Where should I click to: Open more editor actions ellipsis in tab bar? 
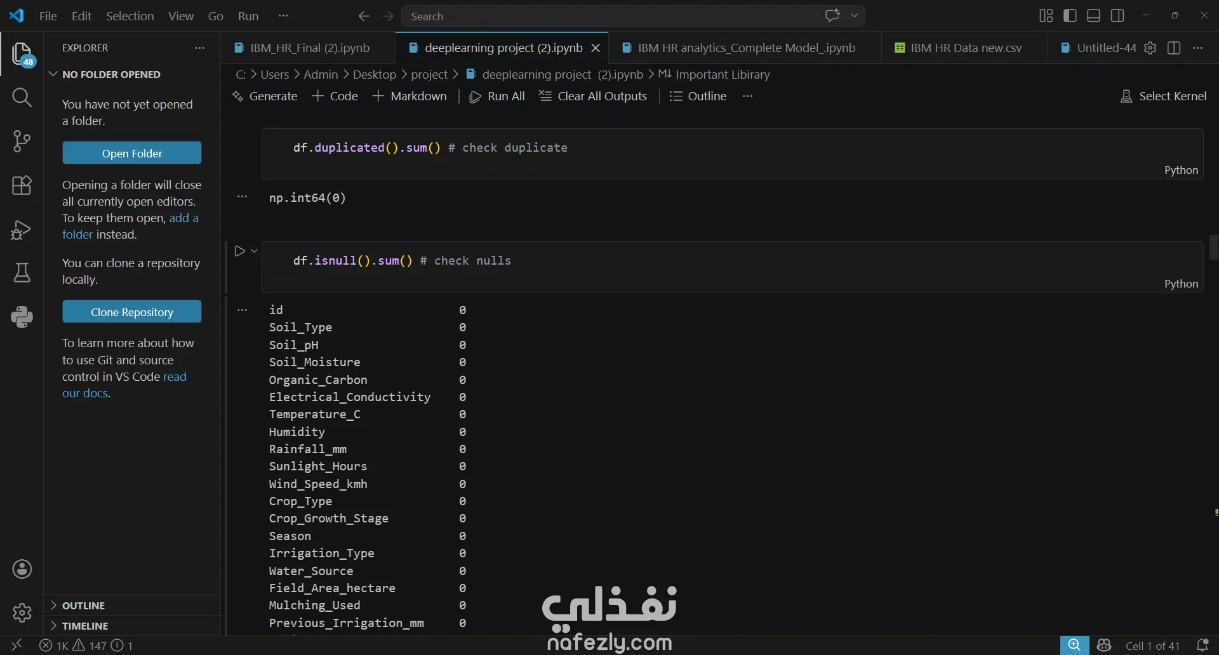click(x=1197, y=48)
